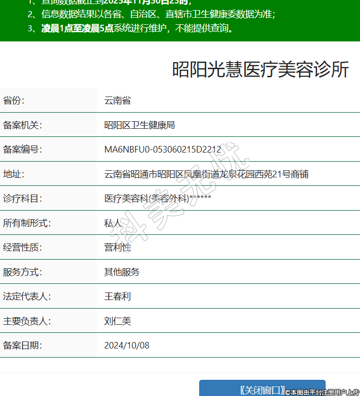
Task: Click the 【关闭窗口】 close window button
Action: tap(262, 389)
